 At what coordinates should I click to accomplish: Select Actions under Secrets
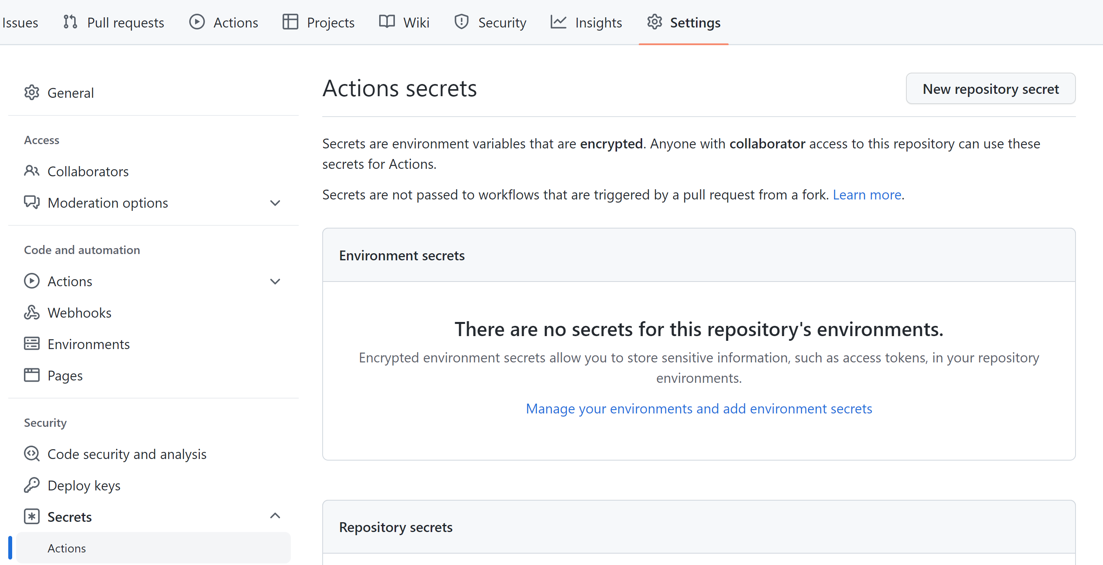coord(153,548)
